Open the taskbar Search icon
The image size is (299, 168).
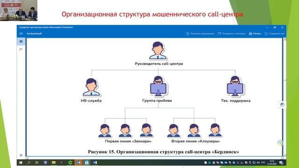(29, 162)
